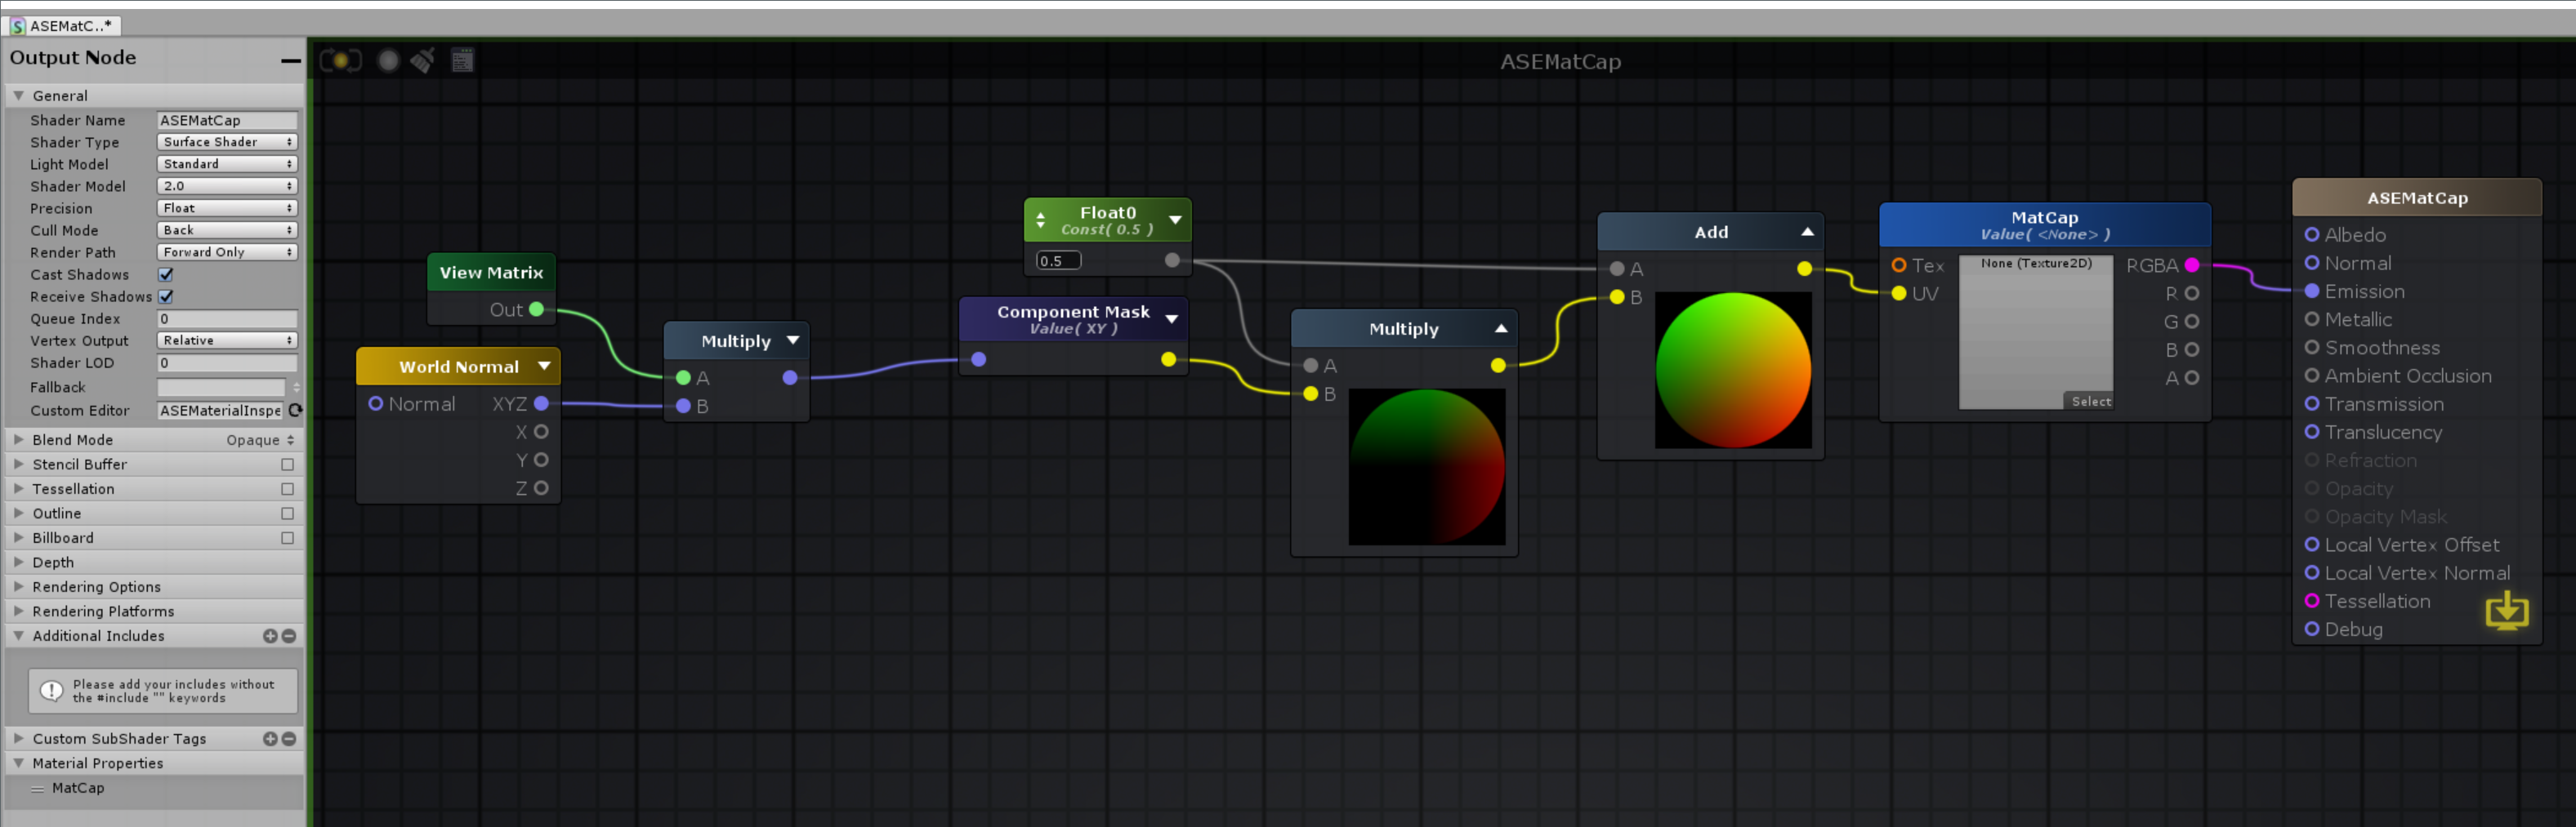Click the update shader icon on ASEMatCap node
The image size is (2576, 827).
(2507, 611)
